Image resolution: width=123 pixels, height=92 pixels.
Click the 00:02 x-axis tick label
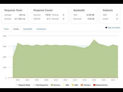(18, 80)
